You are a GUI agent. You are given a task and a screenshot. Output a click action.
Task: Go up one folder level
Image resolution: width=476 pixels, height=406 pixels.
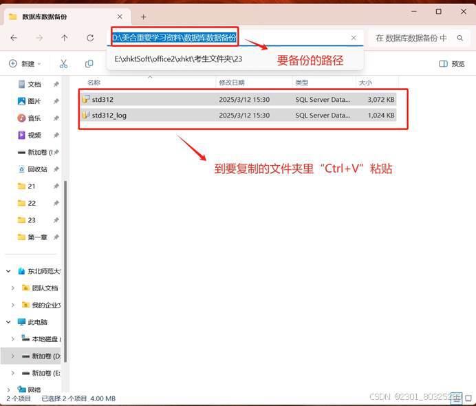65,38
